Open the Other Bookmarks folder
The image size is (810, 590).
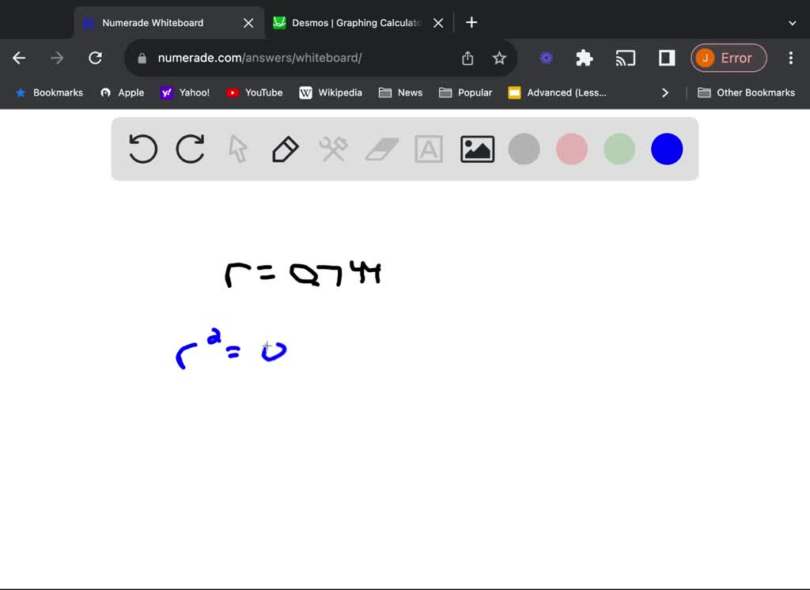[x=746, y=93]
